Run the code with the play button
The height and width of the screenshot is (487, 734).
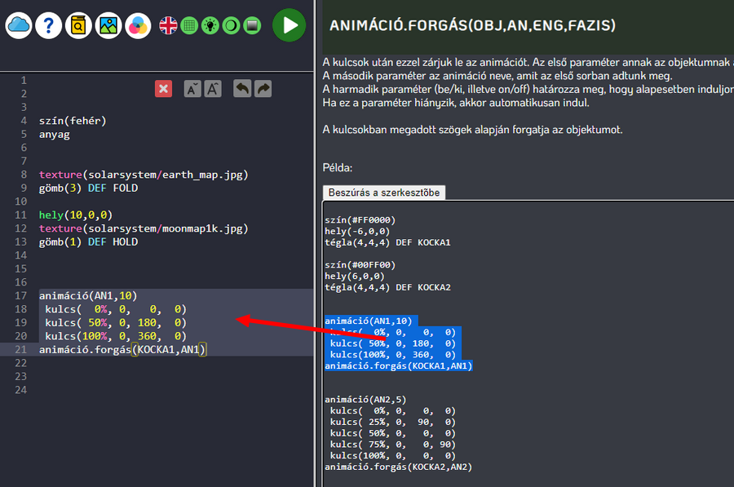tap(289, 25)
